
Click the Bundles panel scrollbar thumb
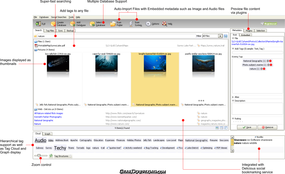pyautogui.click(x=232, y=142)
